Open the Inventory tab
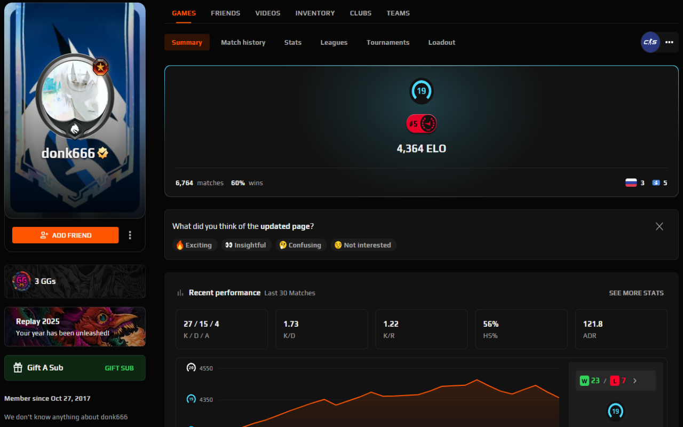683x427 pixels. click(x=315, y=13)
